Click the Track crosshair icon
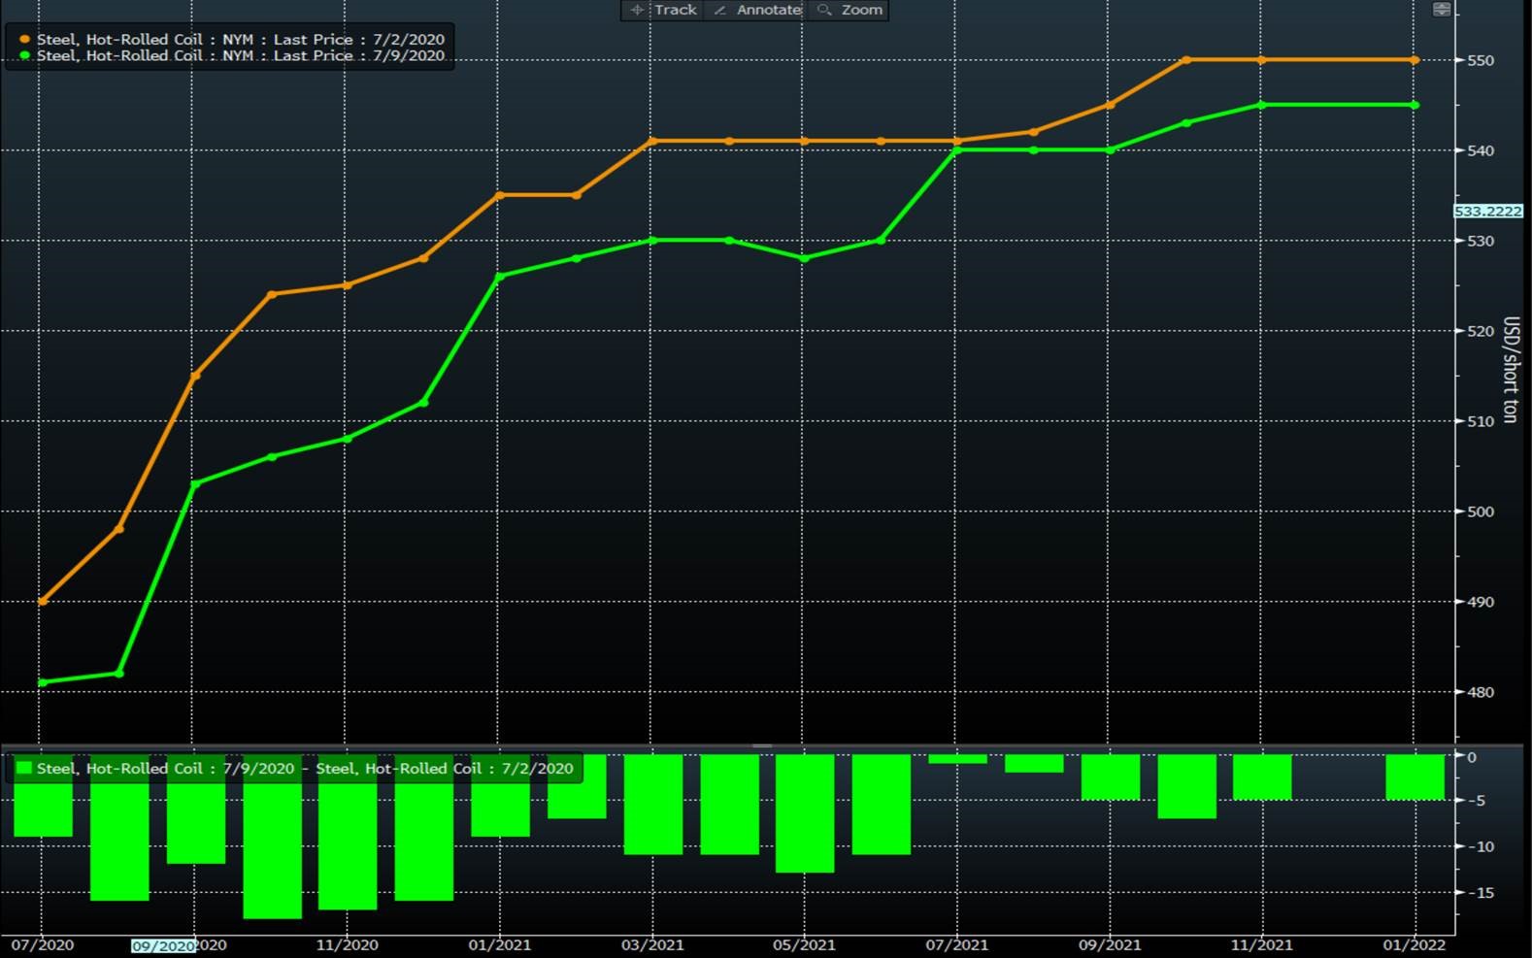1532x958 pixels. [637, 10]
